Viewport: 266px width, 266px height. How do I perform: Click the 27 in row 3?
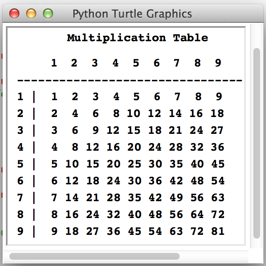point(217,130)
